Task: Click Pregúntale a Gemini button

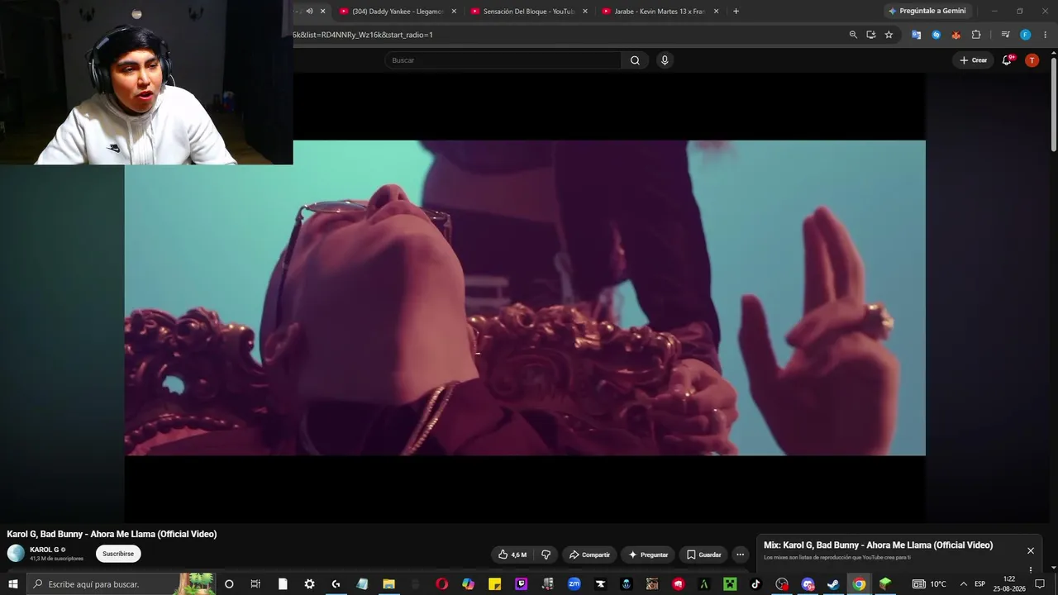Action: pyautogui.click(x=927, y=12)
